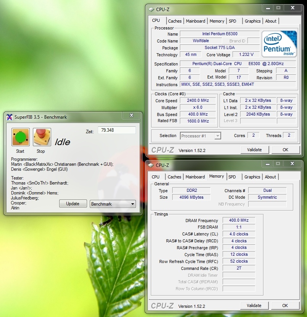Click the Core Speed value 2400.0 MHz
Viewport: 307px width, 317px height.
coord(198,100)
